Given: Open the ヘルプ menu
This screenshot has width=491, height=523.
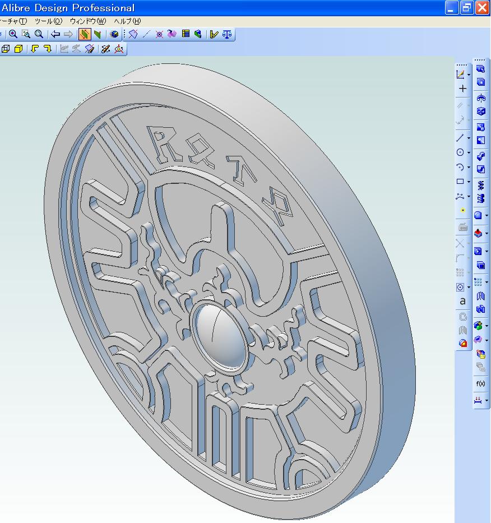Looking at the screenshot, I should click(126, 20).
